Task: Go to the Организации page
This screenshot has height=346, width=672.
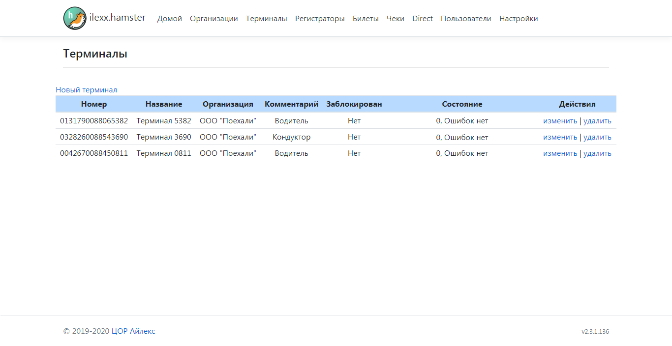Action: click(x=214, y=19)
